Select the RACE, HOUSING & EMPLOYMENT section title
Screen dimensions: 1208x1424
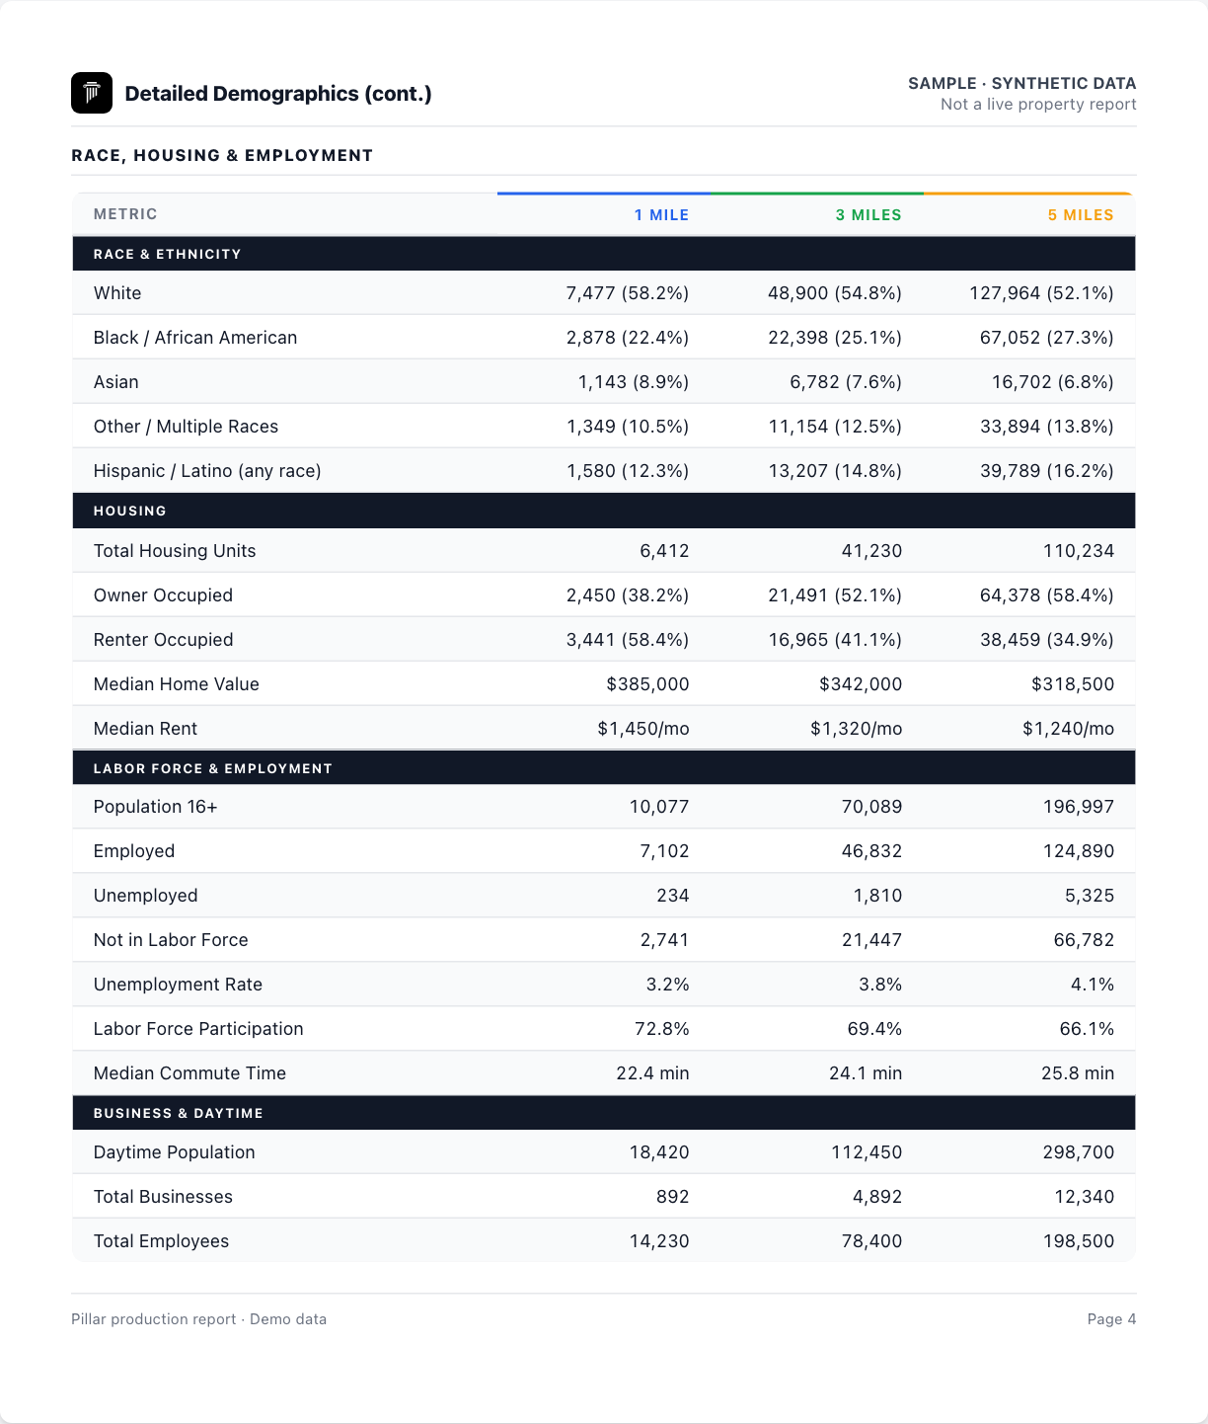coord(222,155)
